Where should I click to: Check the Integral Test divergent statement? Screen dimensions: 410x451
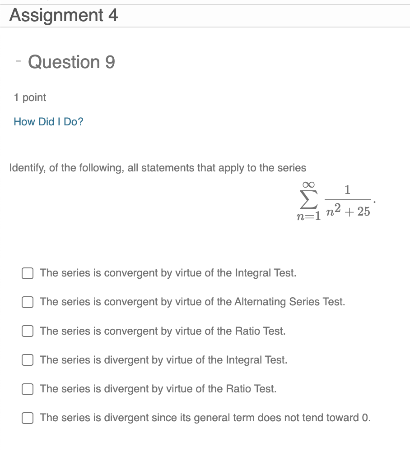click(27, 360)
